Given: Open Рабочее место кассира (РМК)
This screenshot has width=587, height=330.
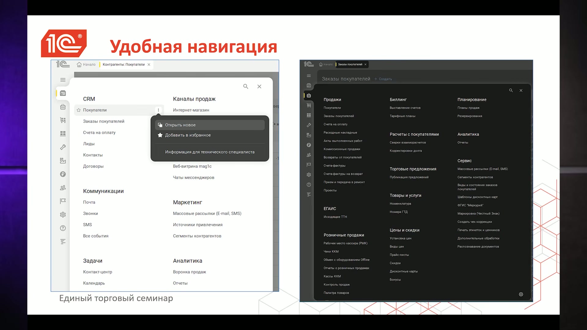Looking at the screenshot, I should (345, 243).
